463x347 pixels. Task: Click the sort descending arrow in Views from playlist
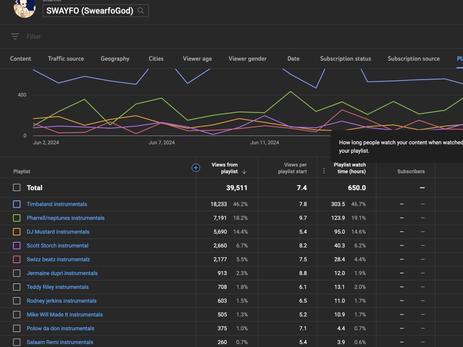click(244, 172)
